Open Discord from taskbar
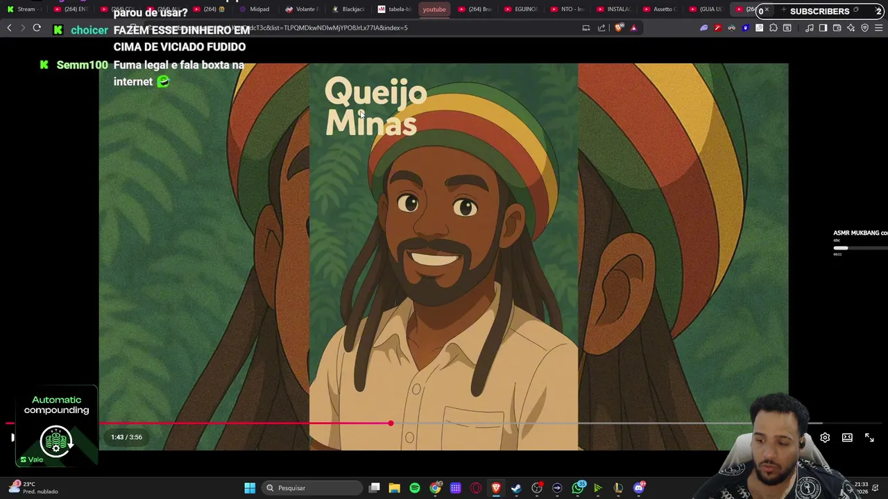888x499 pixels. click(x=639, y=488)
